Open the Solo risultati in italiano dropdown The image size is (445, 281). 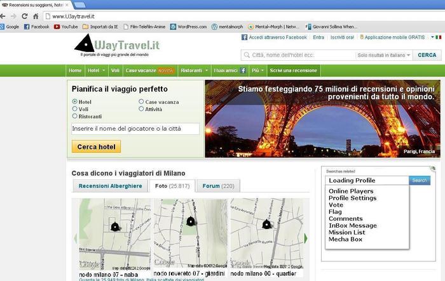tap(384, 55)
